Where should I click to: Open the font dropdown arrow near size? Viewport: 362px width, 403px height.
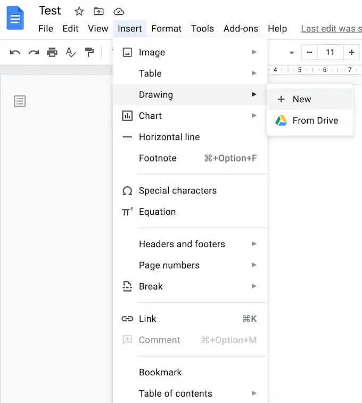tap(291, 53)
